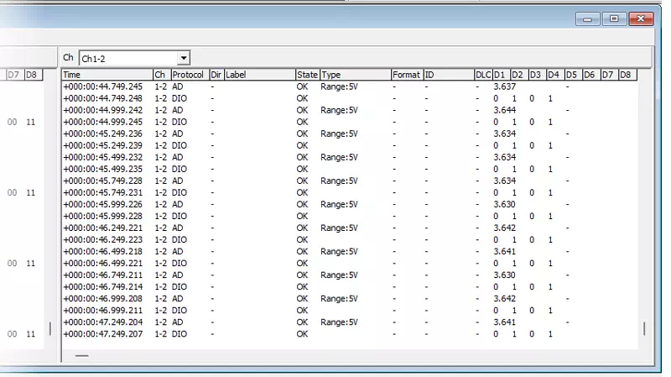The width and height of the screenshot is (671, 377).
Task: Click the horizontal scrollbar thumb below the table
Action: pyautogui.click(x=81, y=356)
